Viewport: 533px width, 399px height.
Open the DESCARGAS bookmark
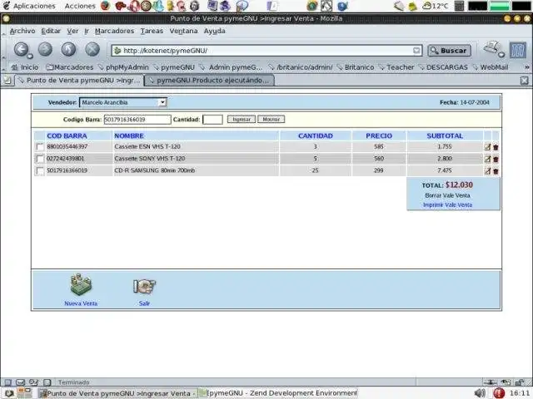(443, 67)
